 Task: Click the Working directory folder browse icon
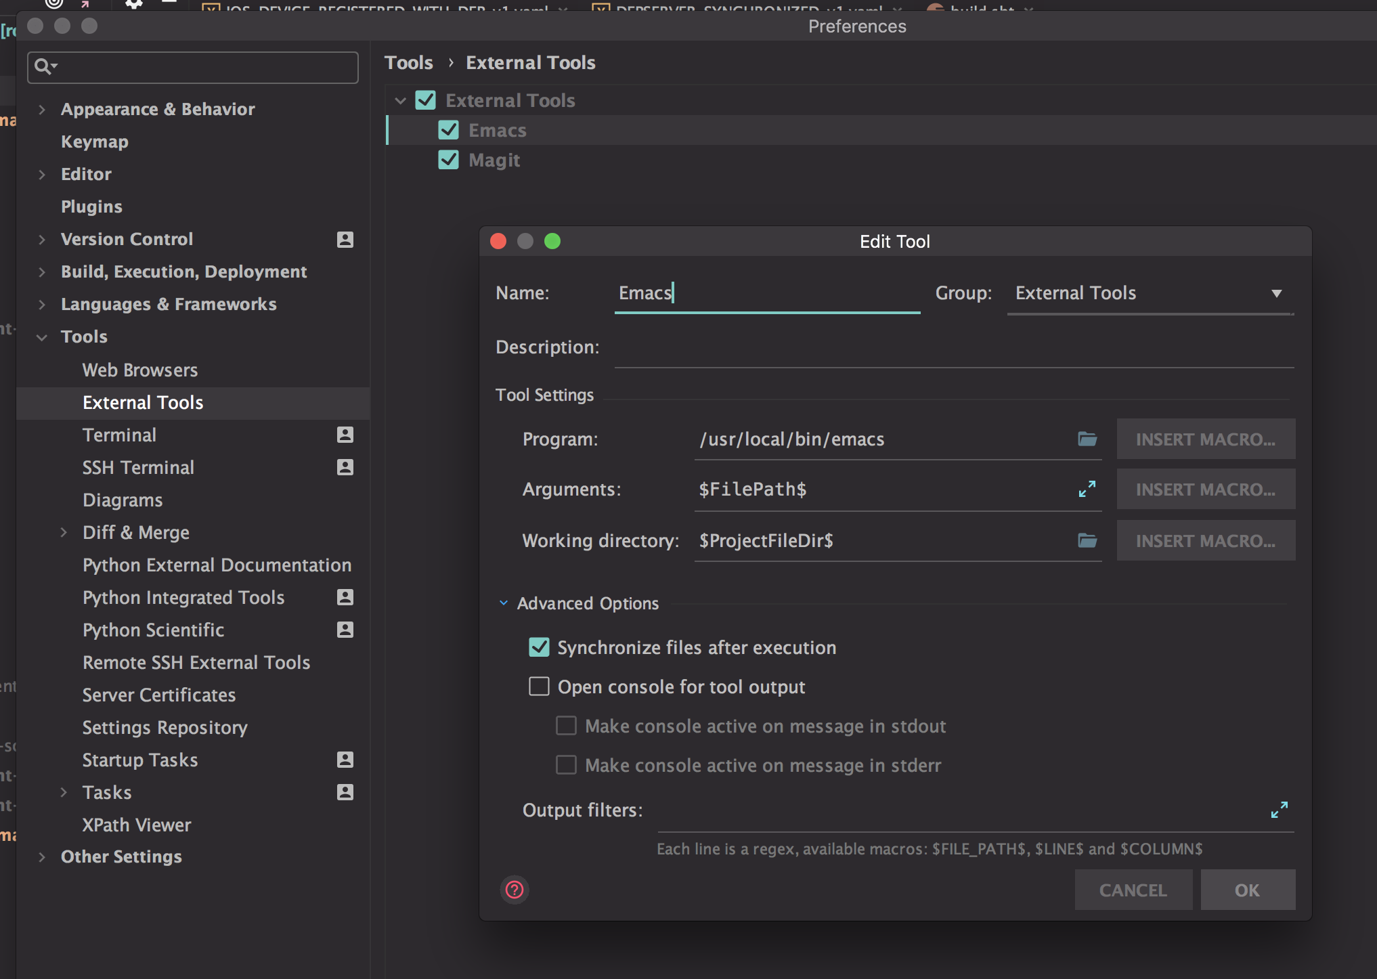(x=1087, y=540)
